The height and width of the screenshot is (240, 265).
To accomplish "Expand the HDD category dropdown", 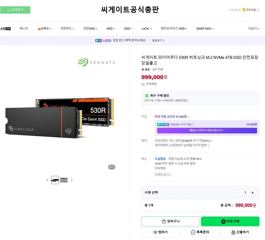I will [110, 29].
